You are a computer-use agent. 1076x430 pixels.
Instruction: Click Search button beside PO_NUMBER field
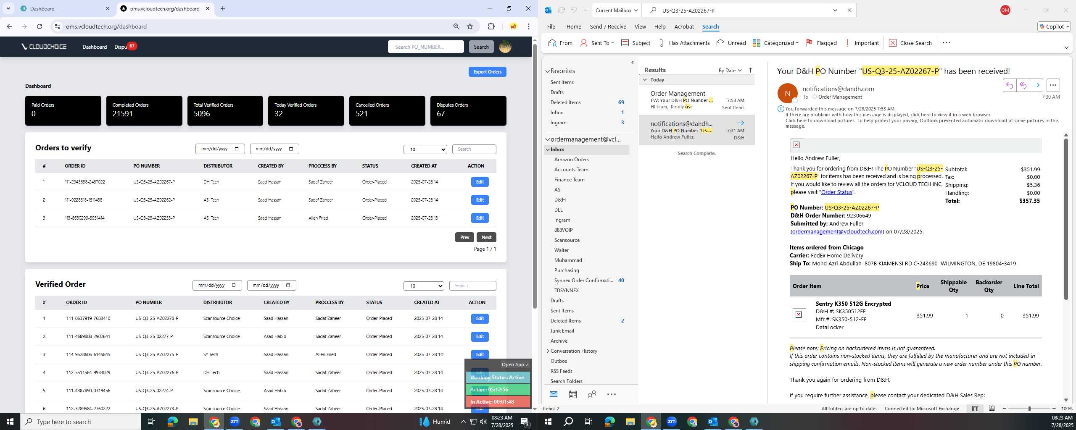(x=481, y=47)
